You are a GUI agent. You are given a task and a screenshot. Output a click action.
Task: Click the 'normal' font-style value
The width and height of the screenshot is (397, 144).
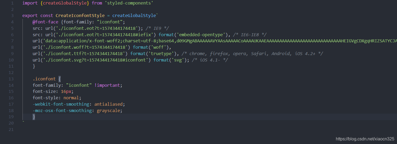[71, 98]
